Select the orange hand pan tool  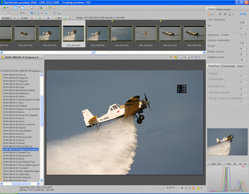pyautogui.click(x=193, y=188)
